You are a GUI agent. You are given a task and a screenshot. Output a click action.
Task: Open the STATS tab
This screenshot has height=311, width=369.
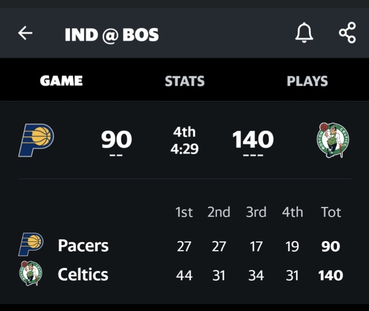pos(184,81)
